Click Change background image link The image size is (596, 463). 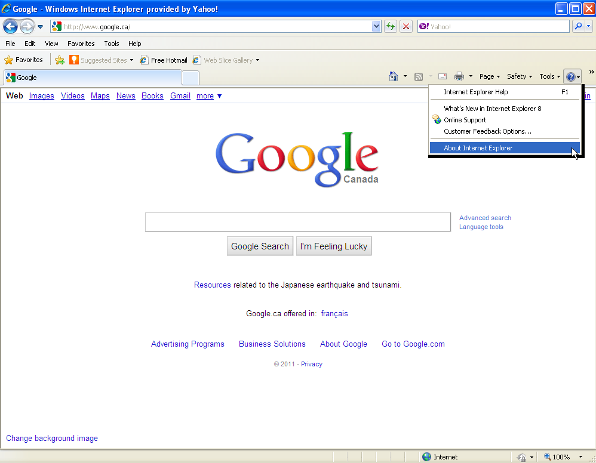[52, 439]
